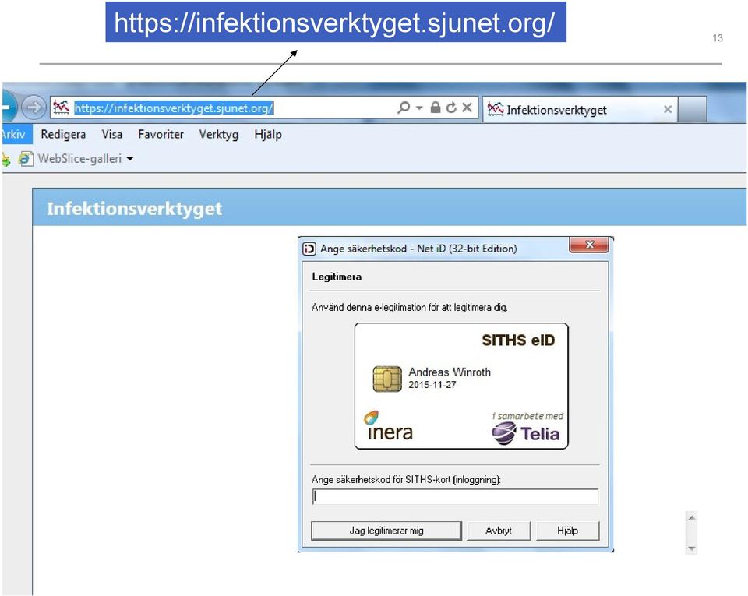Viewport: 748px width, 596px height.
Task: Click the Infektionsverktyget page header title
Action: pyautogui.click(x=134, y=208)
